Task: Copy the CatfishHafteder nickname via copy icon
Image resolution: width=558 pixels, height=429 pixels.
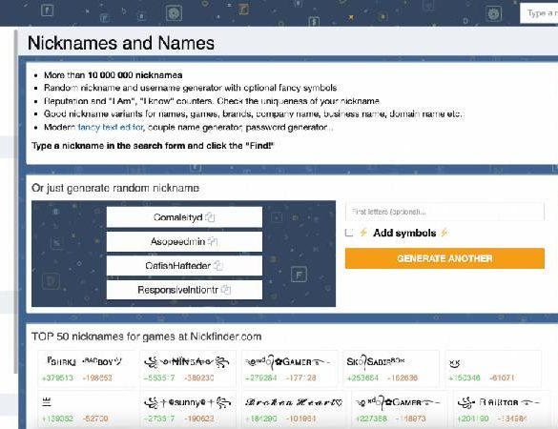Action: click(218, 266)
